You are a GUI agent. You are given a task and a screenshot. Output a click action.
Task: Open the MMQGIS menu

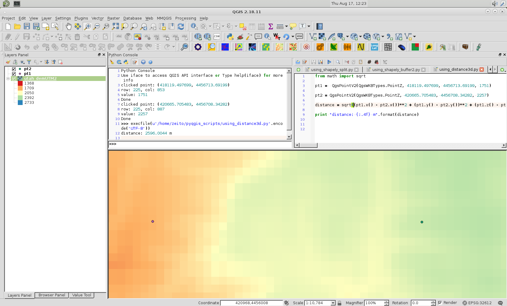[x=164, y=18]
